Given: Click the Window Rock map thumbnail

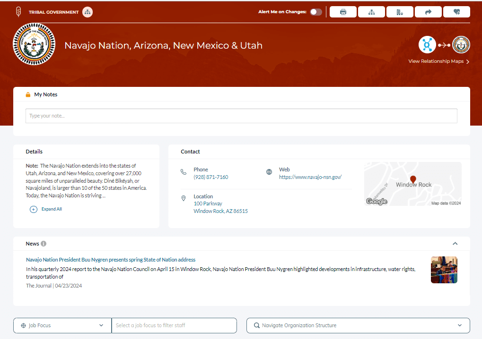Looking at the screenshot, I should (412, 184).
